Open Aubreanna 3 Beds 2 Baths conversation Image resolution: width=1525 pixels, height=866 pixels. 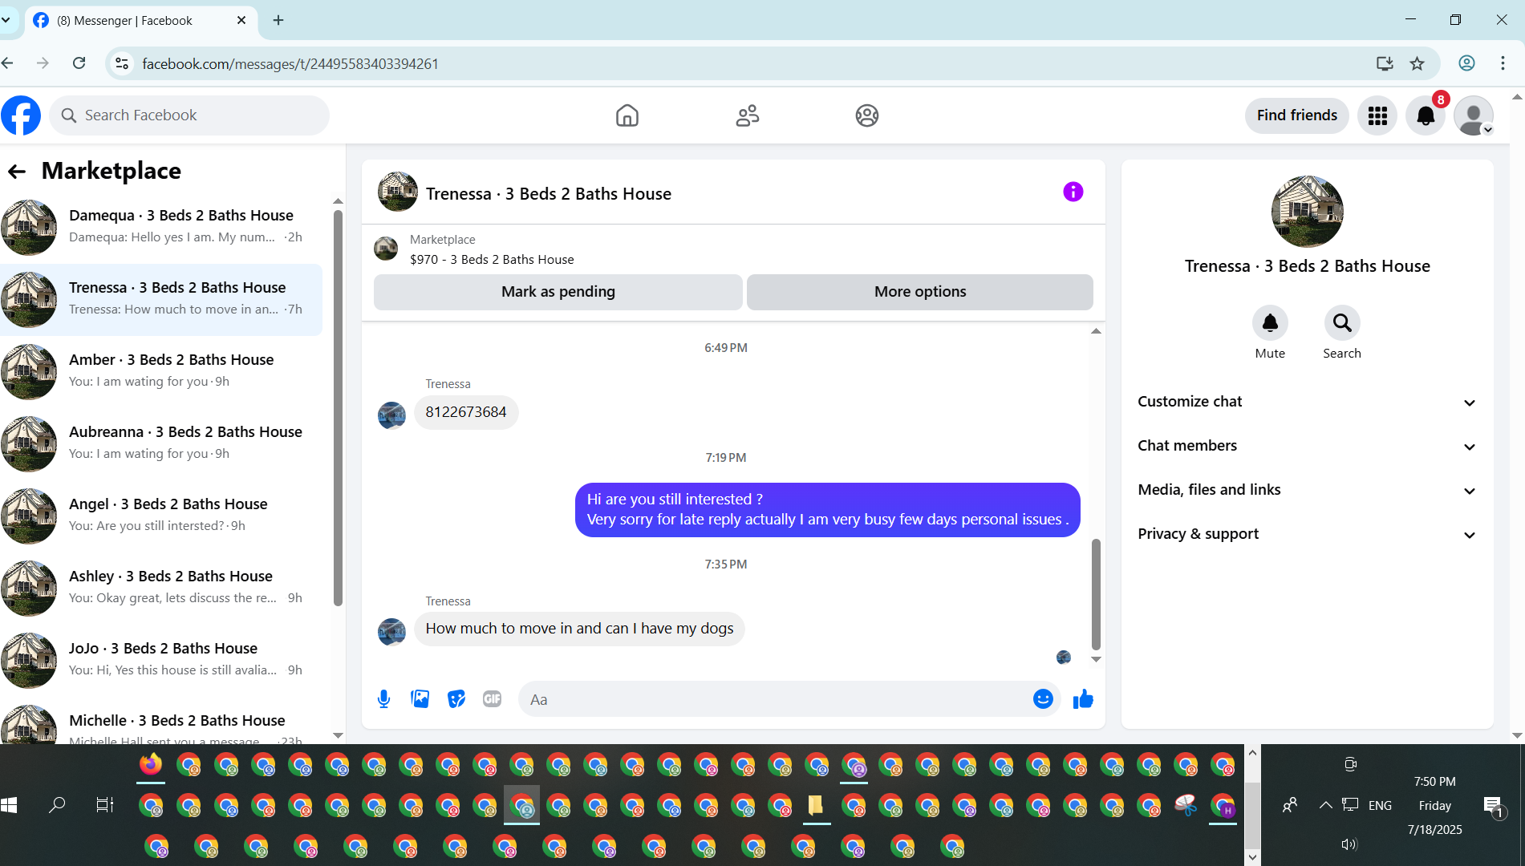(x=161, y=444)
